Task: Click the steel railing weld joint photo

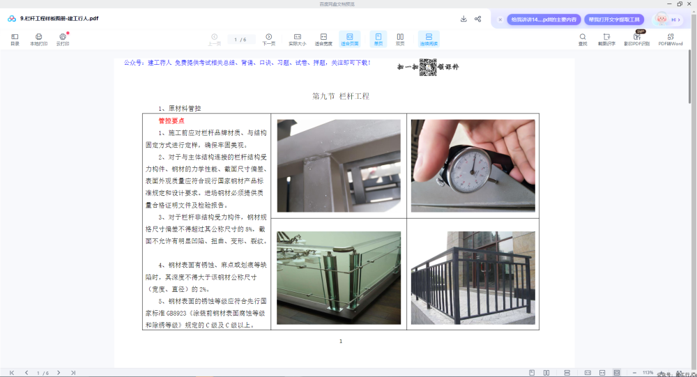Action: coord(339,165)
